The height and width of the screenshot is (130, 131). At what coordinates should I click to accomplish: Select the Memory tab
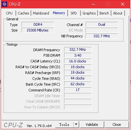tap(59, 13)
